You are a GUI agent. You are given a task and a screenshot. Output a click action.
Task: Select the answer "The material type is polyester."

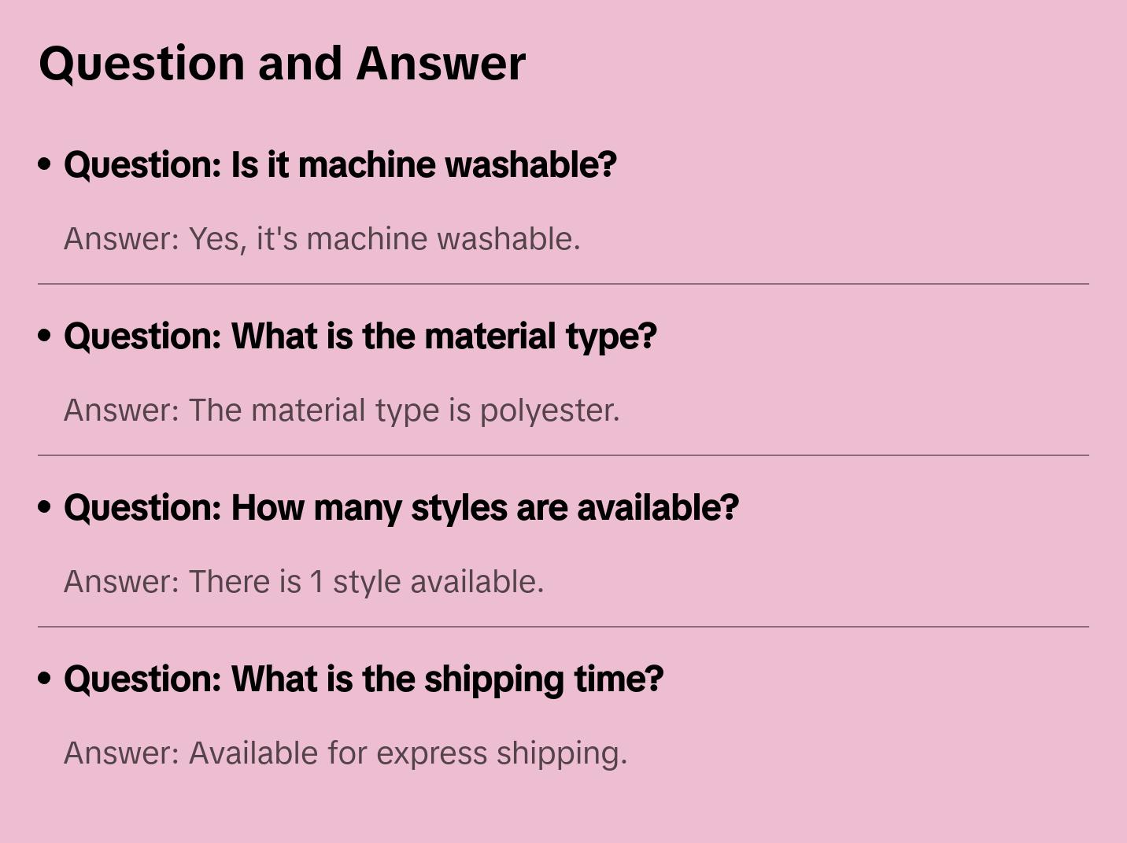coord(342,410)
